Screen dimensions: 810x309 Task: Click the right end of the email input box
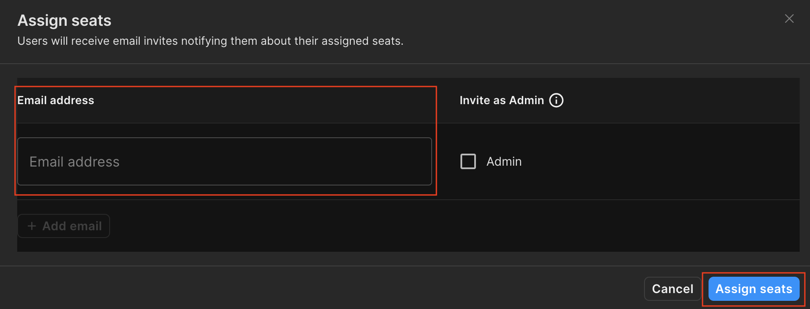coord(413,161)
